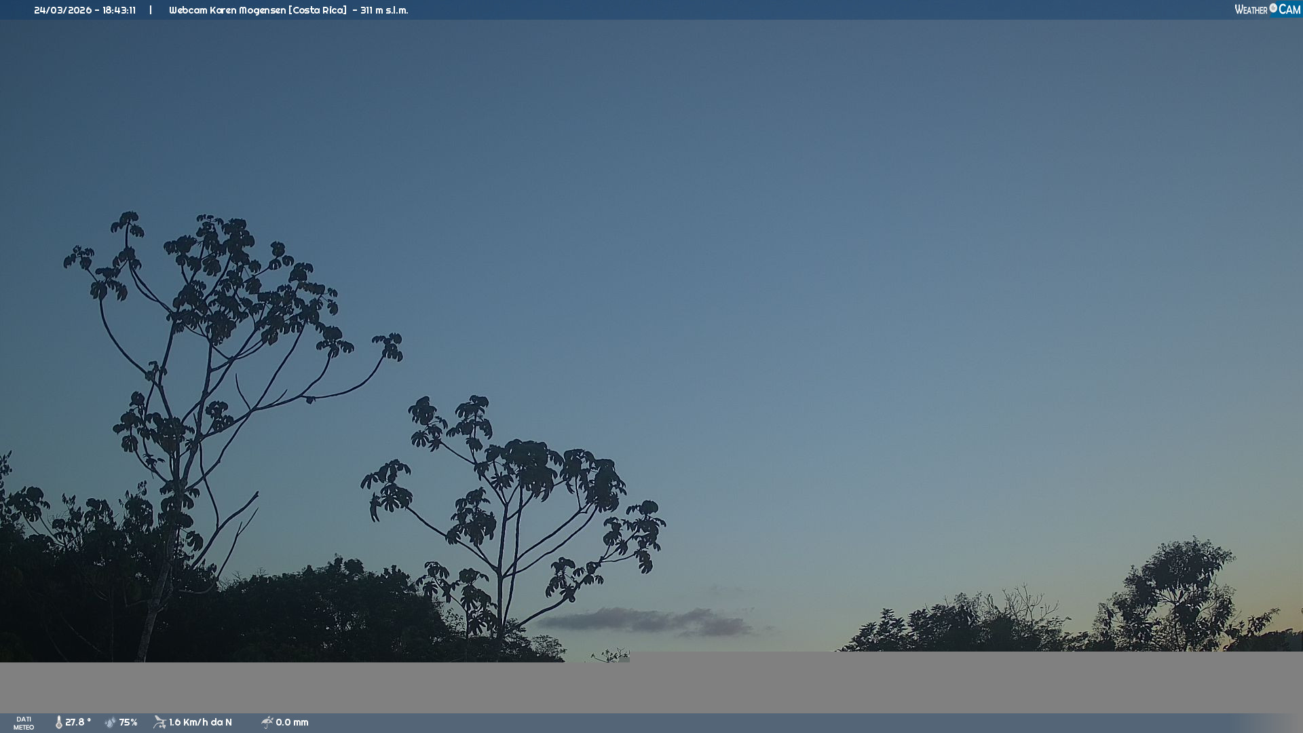Click the 18:43:11 time display
Image resolution: width=1303 pixels, height=733 pixels.
(x=119, y=10)
